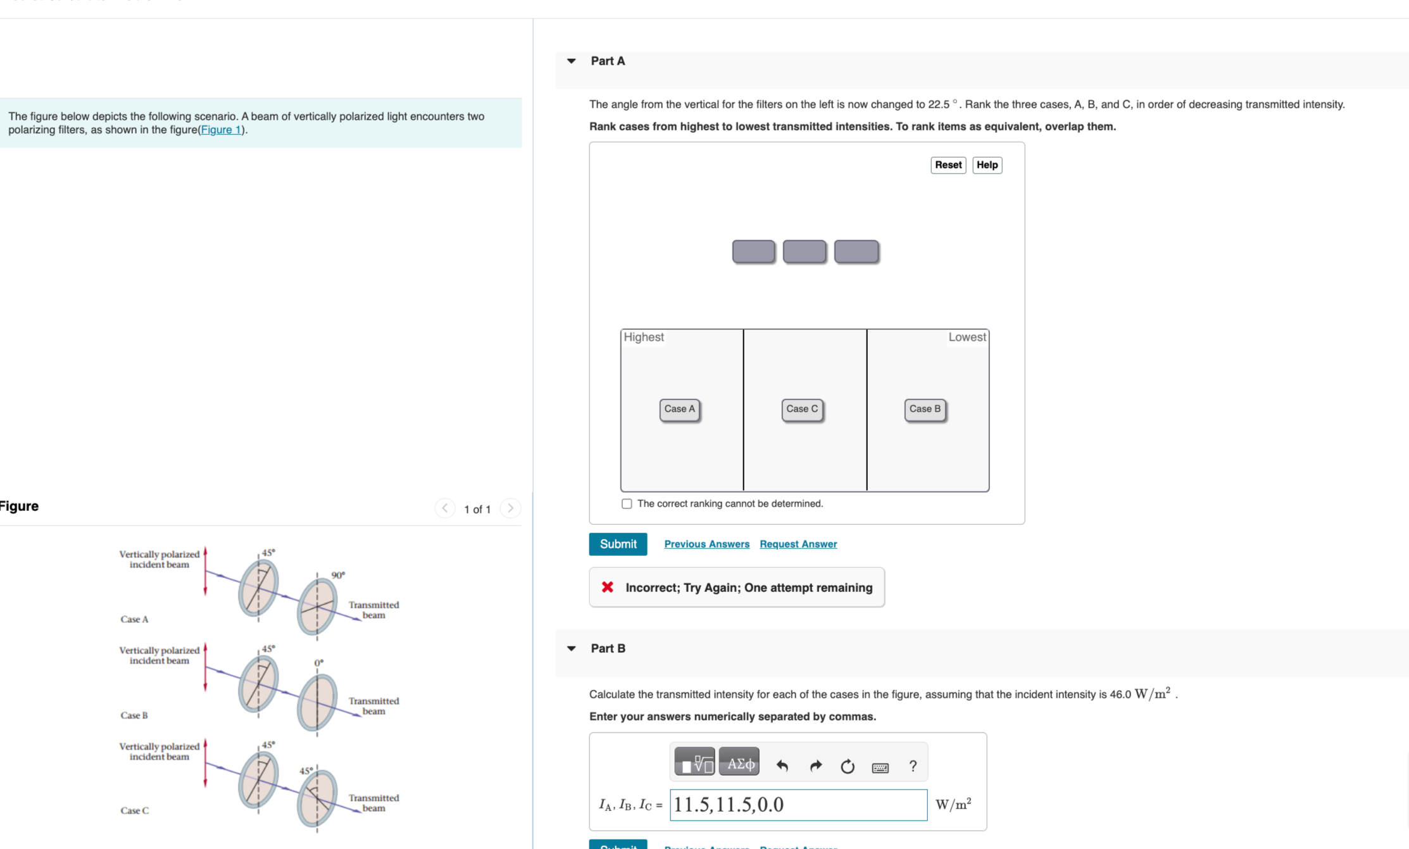Open the keyboard shortcuts icon
The width and height of the screenshot is (1409, 849).
(x=880, y=766)
